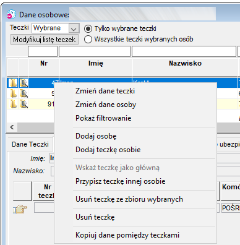The width and height of the screenshot is (240, 245).
Task: Choose 'Zmień dane osoby' menu entry
Action: tap(135, 105)
